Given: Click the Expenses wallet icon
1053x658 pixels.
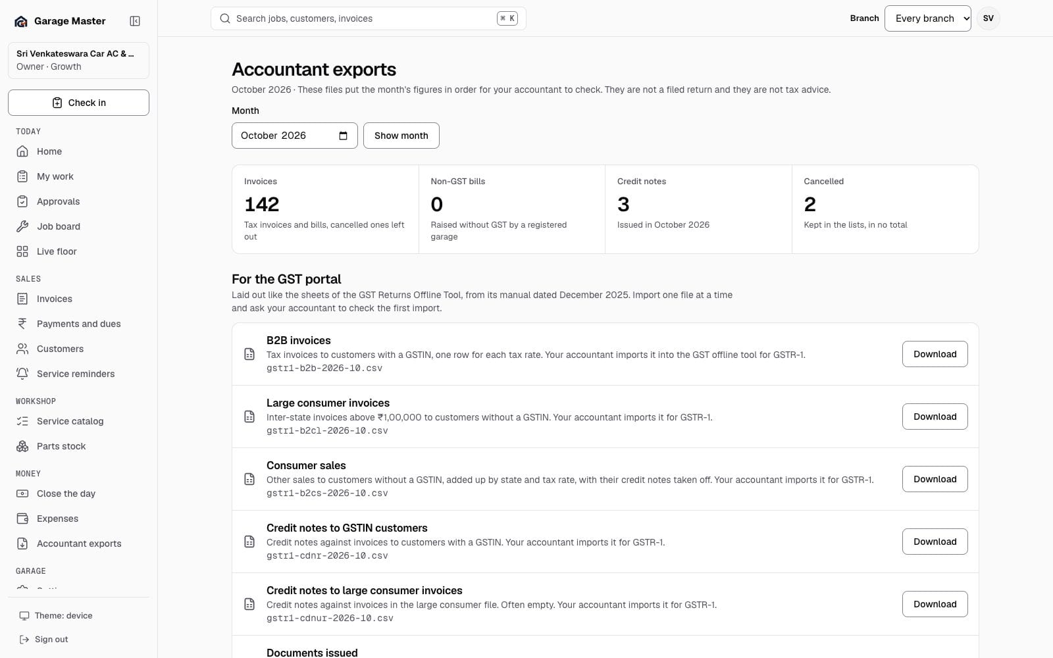Looking at the screenshot, I should 22,519.
